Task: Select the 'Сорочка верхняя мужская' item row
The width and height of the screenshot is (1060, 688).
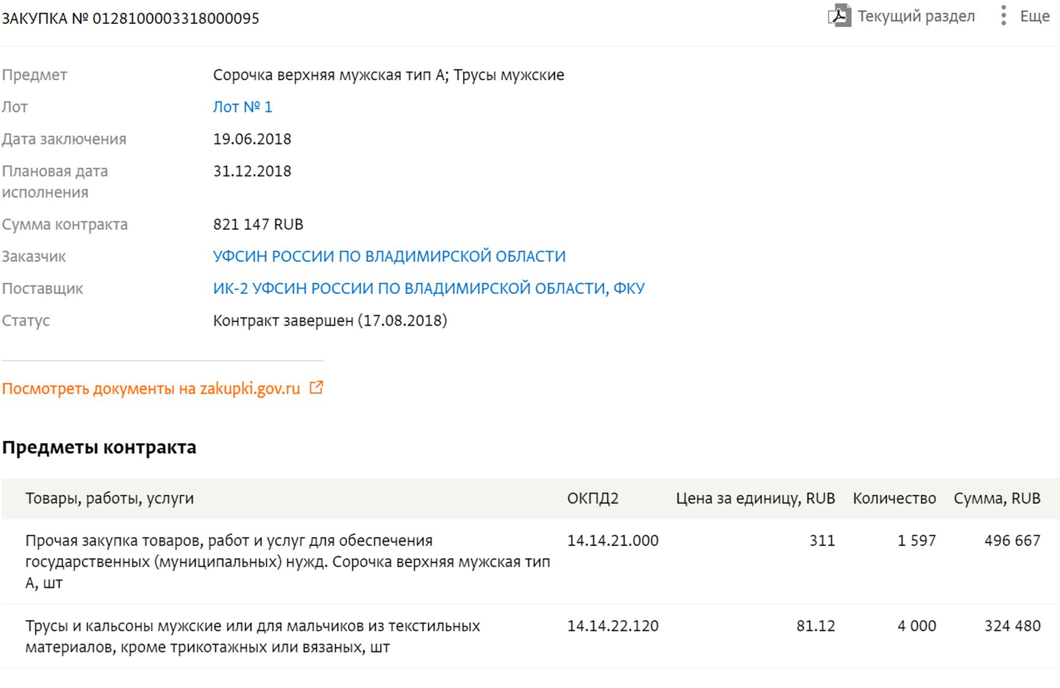Action: click(288, 561)
